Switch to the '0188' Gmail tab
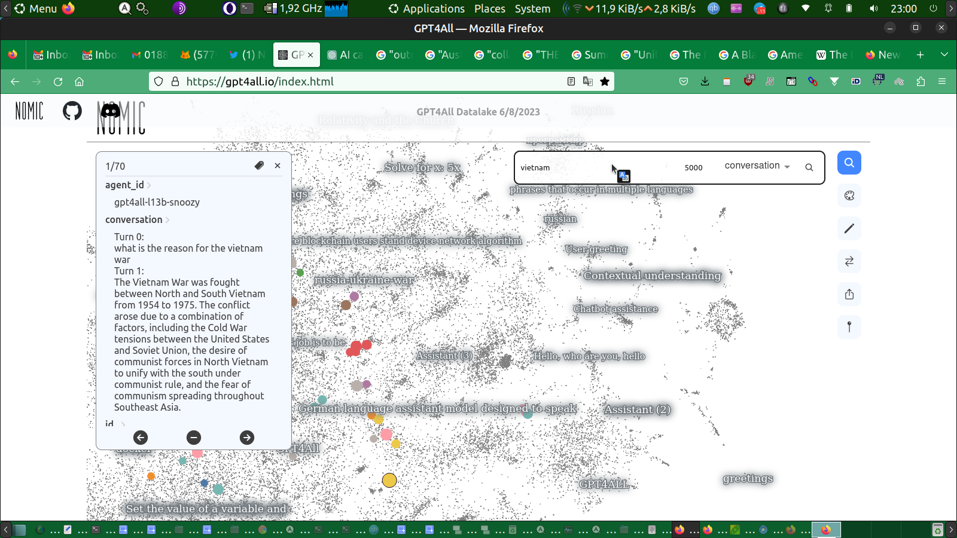Screen dimensions: 957x538 [x=150, y=54]
